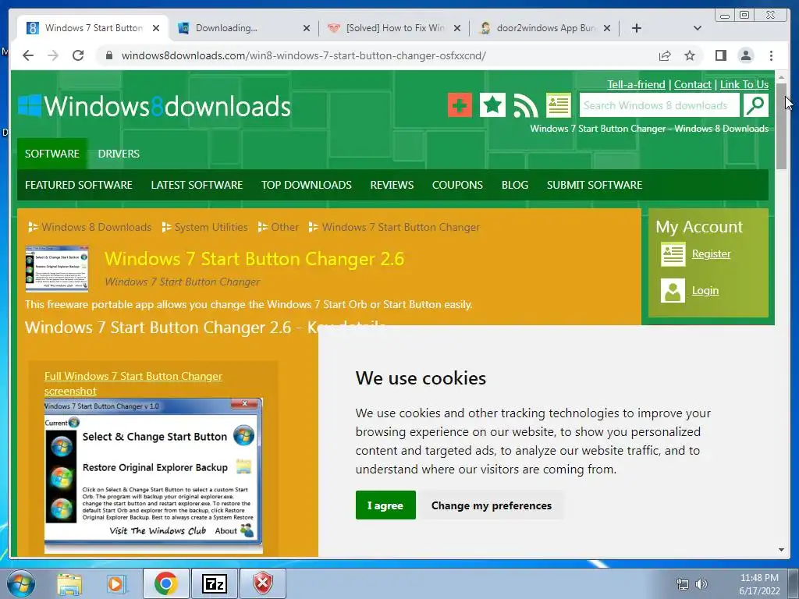Click the page vertical scrollbar thumb
The height and width of the screenshot is (599, 799).
[x=781, y=126]
